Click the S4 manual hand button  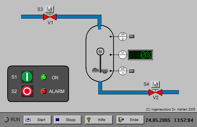coord(155,84)
